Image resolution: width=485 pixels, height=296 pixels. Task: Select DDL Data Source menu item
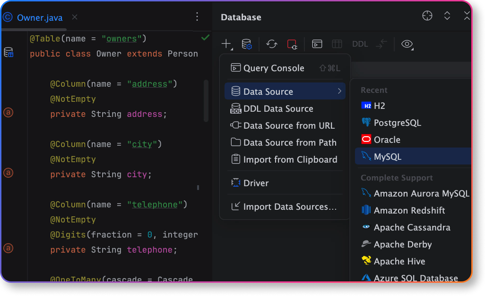click(x=285, y=108)
